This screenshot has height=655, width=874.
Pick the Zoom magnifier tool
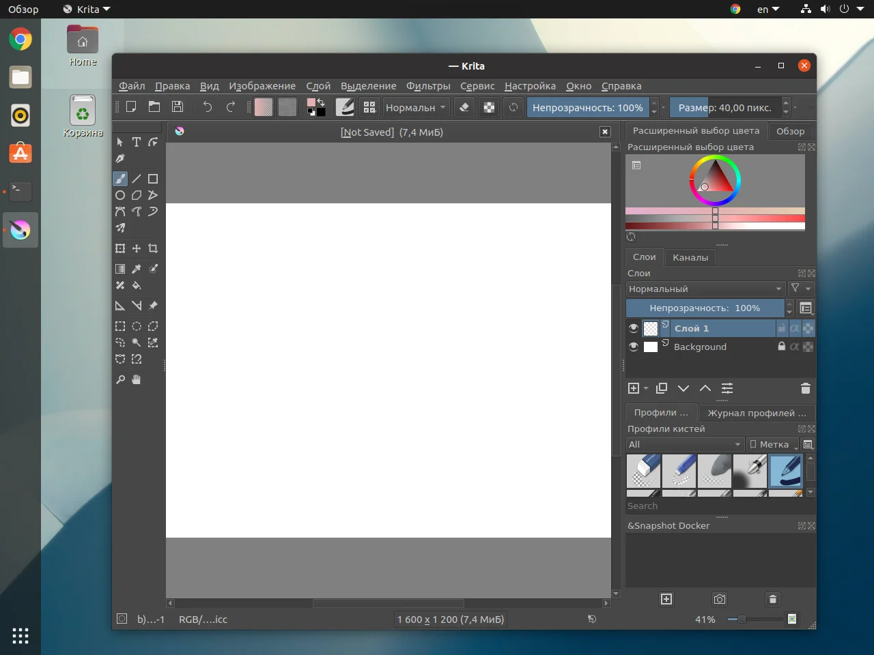click(x=120, y=379)
